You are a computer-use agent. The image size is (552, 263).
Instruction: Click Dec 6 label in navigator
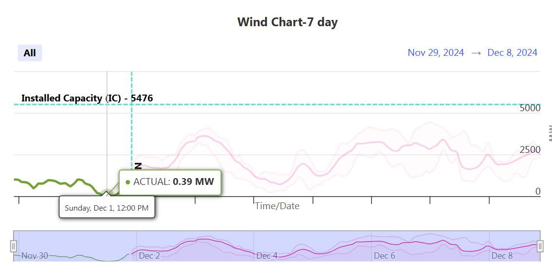(x=384, y=256)
